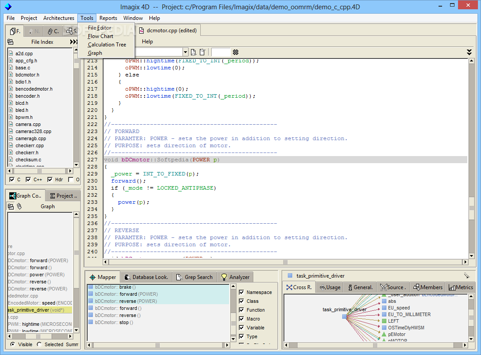The height and width of the screenshot is (355, 481).
Task: Click the dcmotor.cpp document icon in the tab
Action: (x=141, y=31)
